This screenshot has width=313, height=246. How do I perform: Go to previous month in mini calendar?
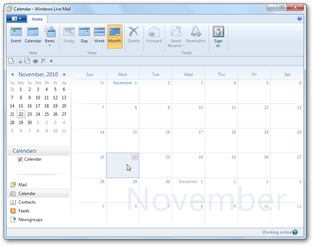(13, 75)
